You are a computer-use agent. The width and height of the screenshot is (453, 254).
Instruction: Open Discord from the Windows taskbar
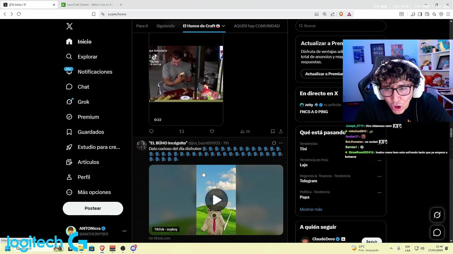[x=133, y=248]
